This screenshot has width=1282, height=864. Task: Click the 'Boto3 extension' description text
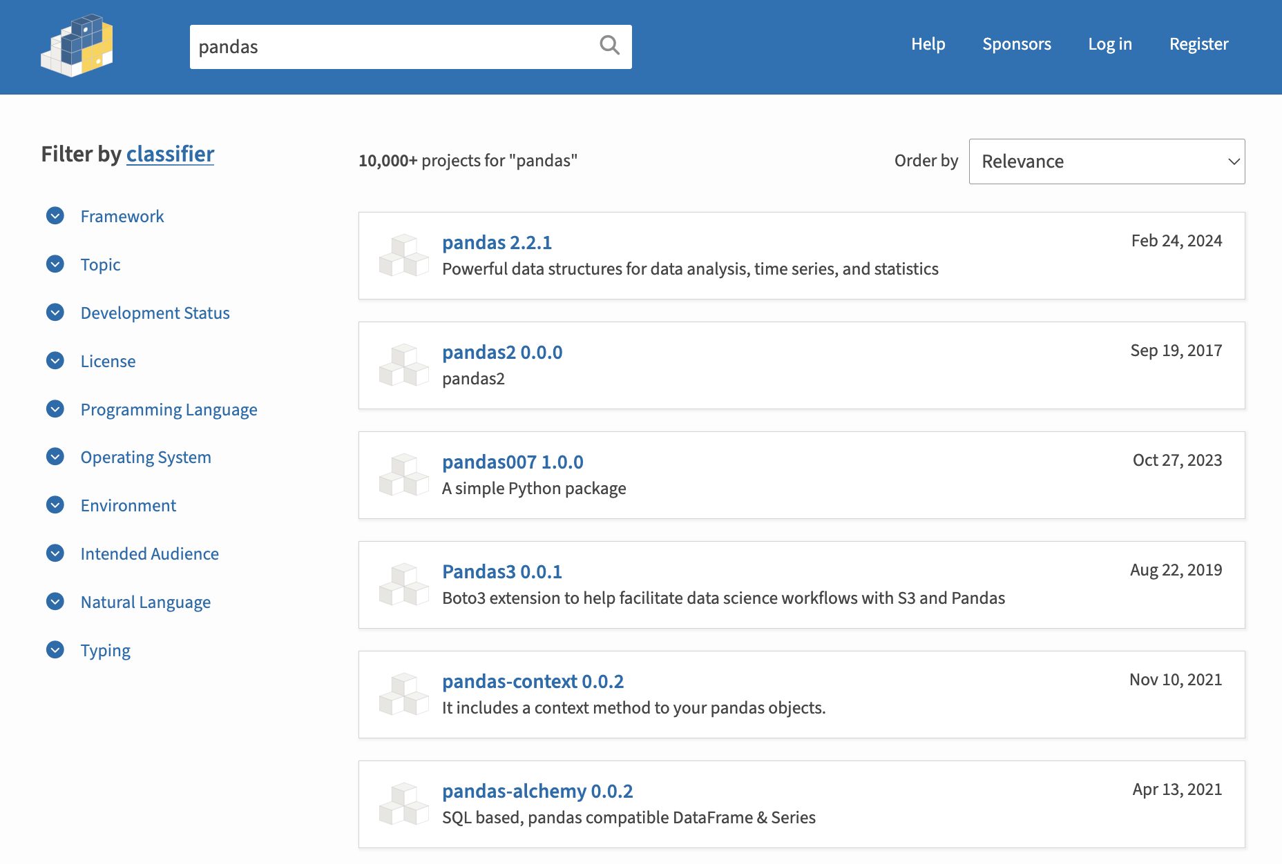(723, 598)
